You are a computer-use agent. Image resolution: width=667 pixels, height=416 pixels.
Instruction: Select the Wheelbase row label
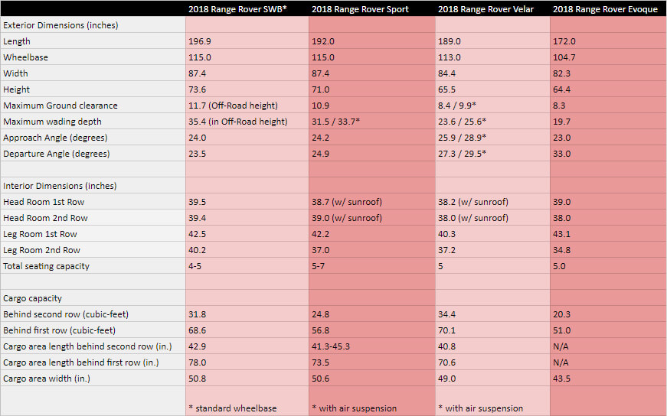point(25,57)
